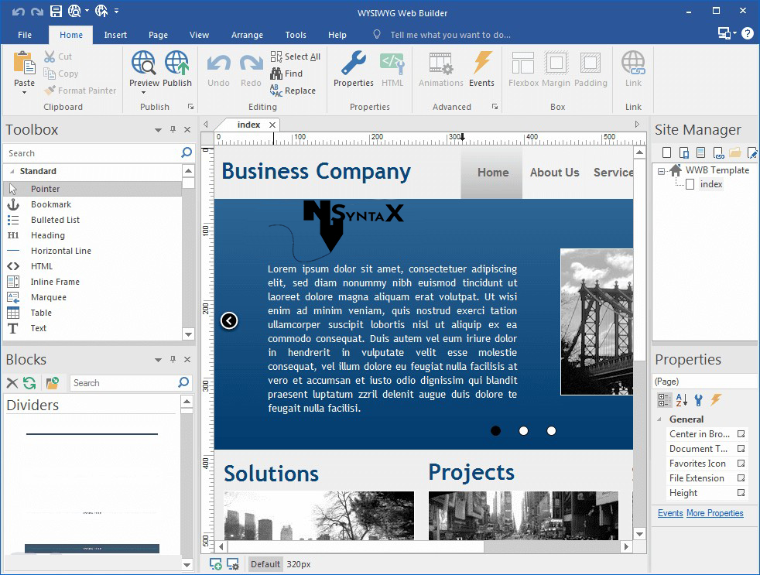Collapse the WWB Template tree node
The height and width of the screenshot is (575, 760).
pyautogui.click(x=661, y=171)
